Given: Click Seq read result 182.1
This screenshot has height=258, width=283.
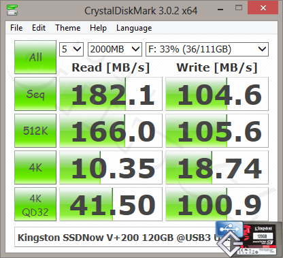Looking at the screenshot, I should 111,94.
